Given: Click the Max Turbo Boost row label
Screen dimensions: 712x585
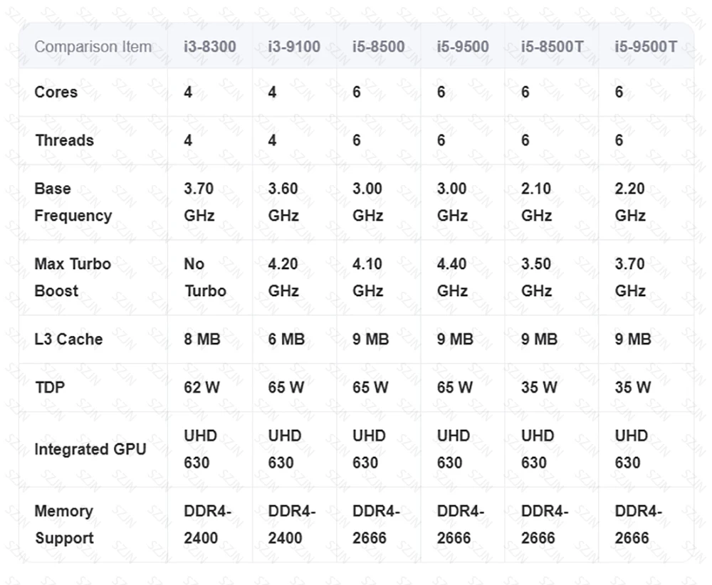Looking at the screenshot, I should coord(73,277).
